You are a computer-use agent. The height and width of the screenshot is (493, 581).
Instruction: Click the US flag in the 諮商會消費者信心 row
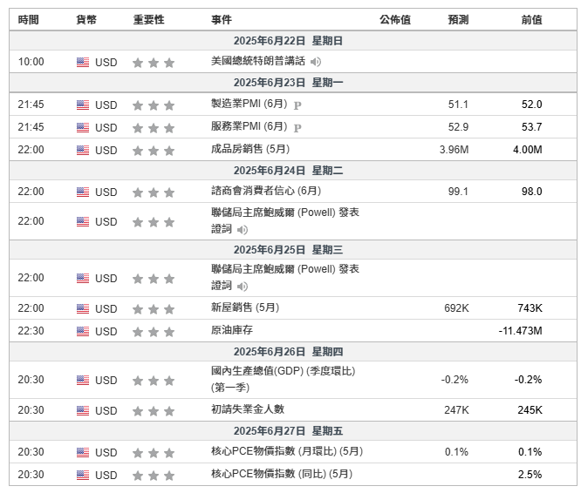(x=83, y=192)
